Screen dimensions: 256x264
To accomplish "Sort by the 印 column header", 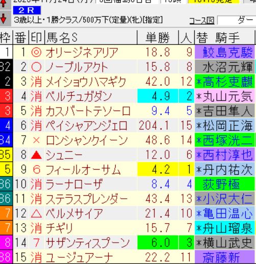I will 37,37.
